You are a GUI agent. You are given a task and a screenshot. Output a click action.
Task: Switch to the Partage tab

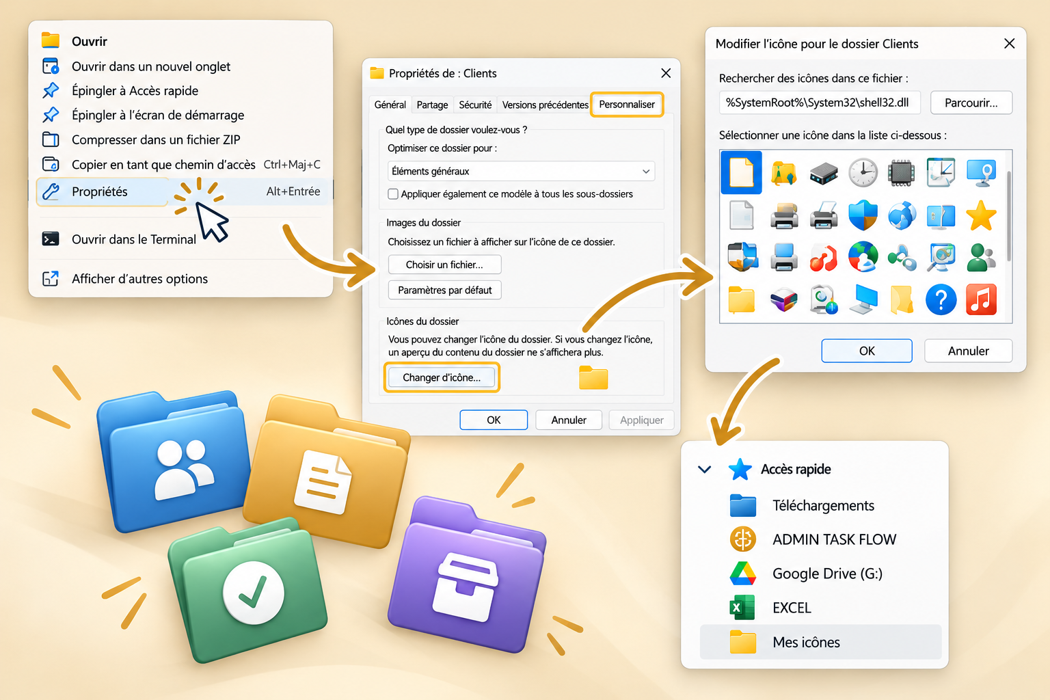tap(433, 105)
